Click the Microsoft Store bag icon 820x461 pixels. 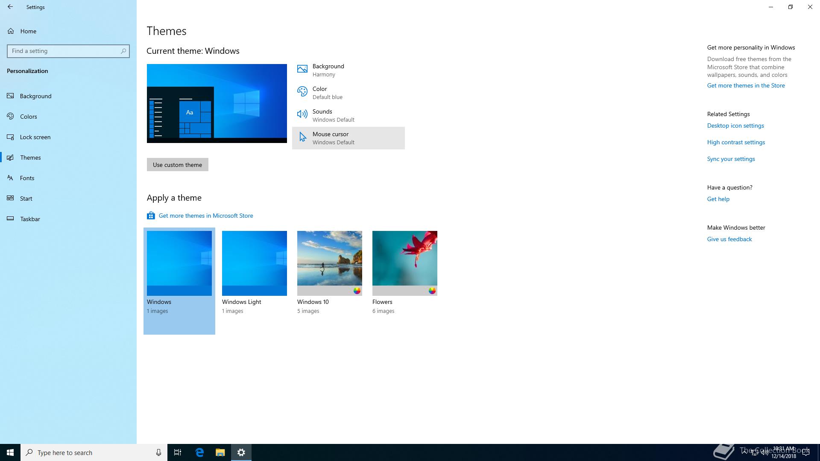point(151,216)
